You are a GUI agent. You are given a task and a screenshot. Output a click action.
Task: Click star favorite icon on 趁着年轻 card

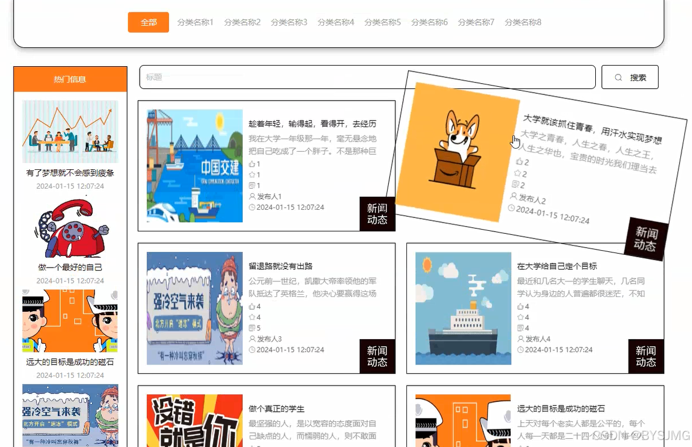(x=252, y=175)
